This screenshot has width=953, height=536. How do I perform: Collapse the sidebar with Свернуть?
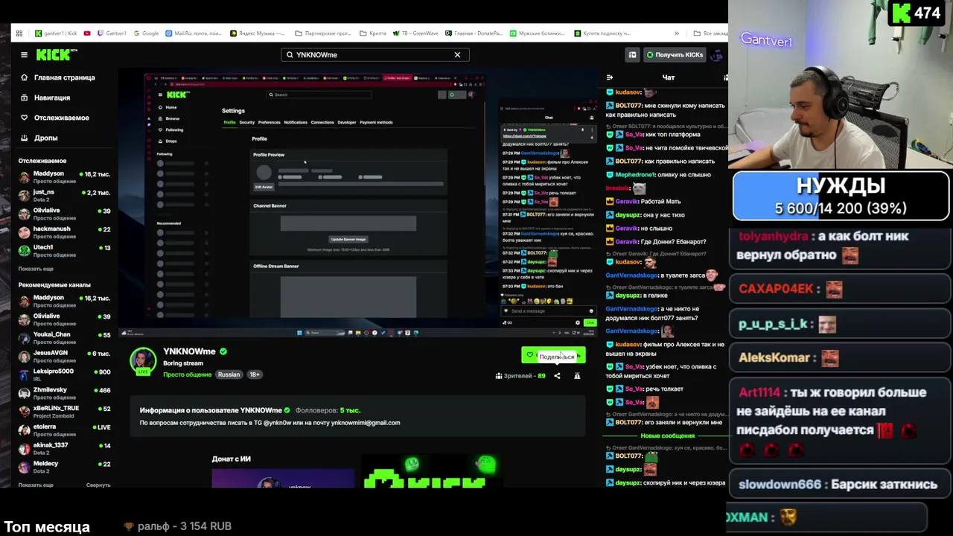pyautogui.click(x=98, y=485)
